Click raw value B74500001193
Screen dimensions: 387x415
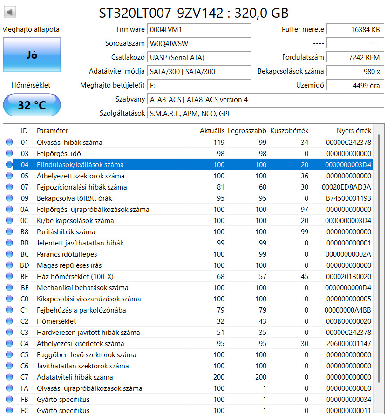pos(348,198)
